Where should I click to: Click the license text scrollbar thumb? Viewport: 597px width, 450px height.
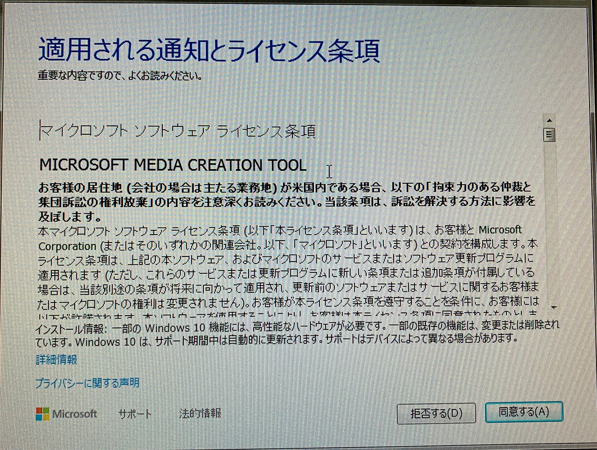coord(549,135)
